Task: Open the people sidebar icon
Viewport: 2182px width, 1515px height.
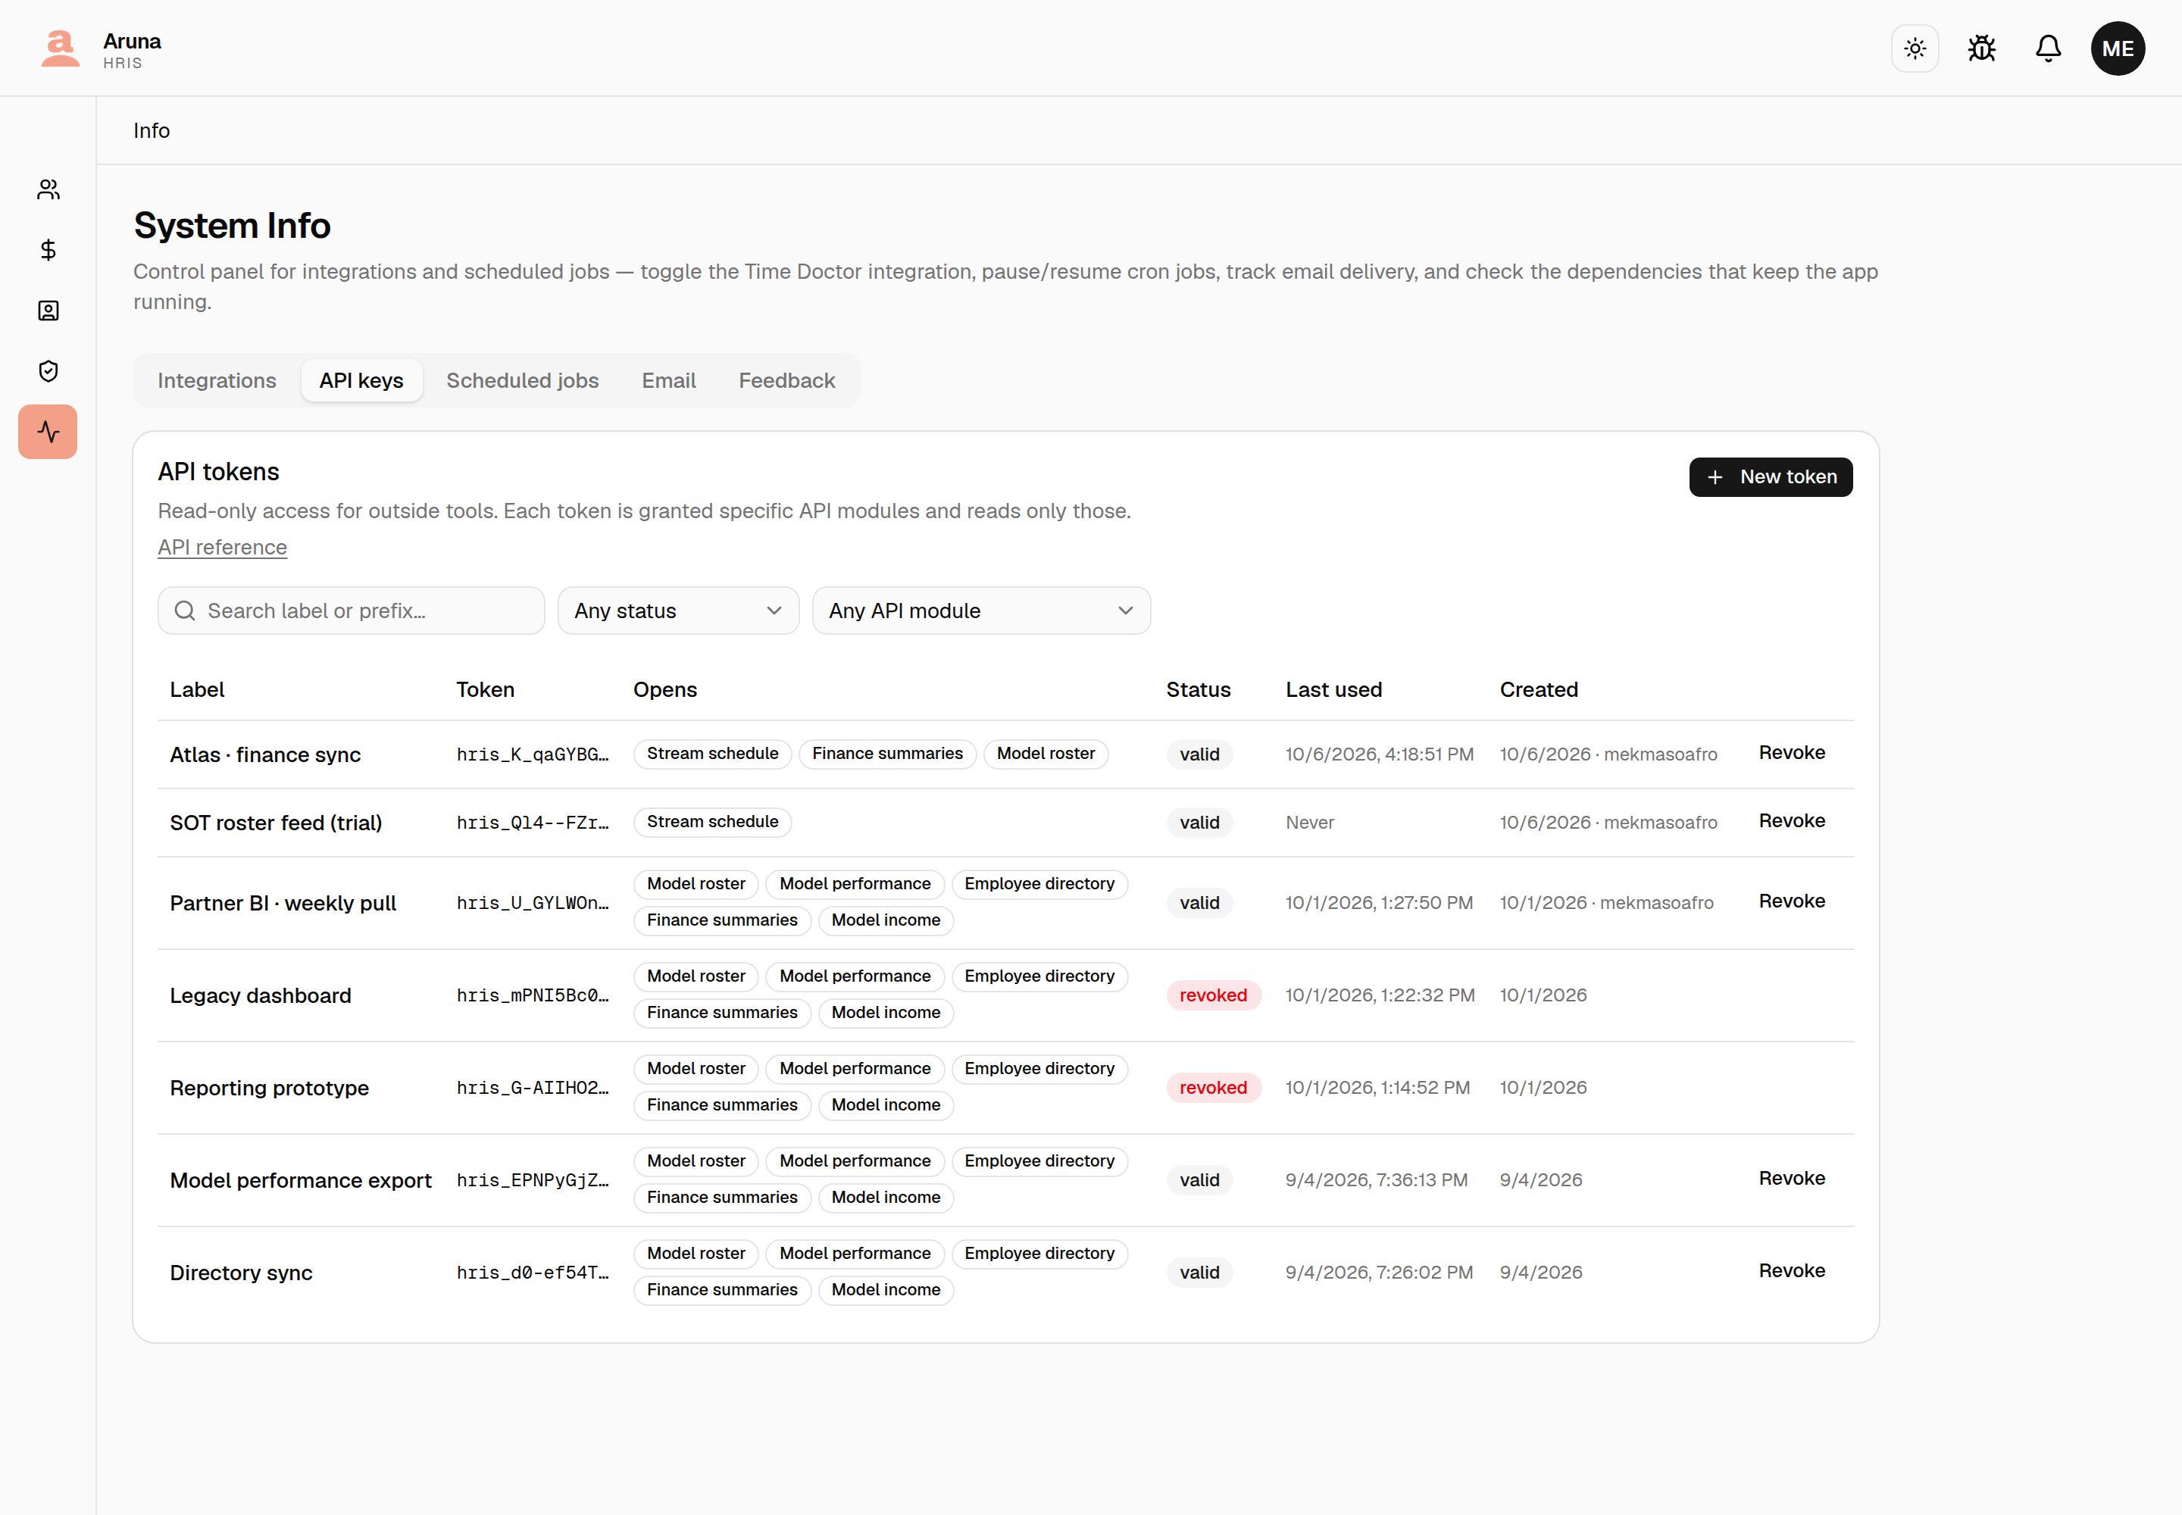Action: pos(48,190)
